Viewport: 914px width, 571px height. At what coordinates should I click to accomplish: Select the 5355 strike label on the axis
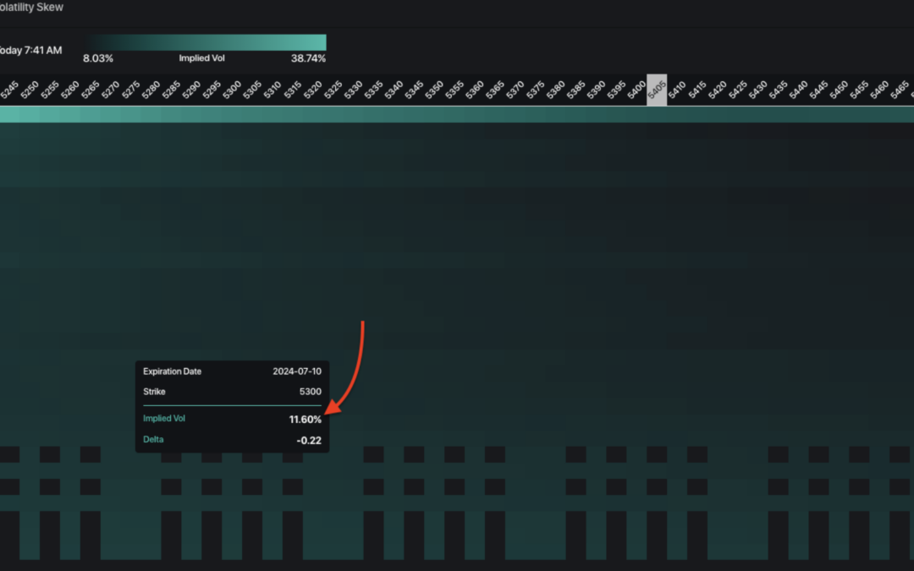(454, 90)
